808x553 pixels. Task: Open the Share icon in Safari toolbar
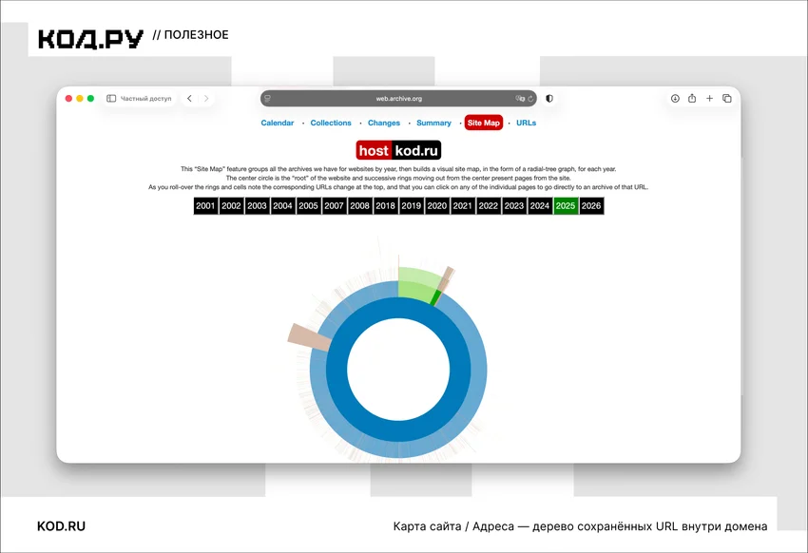pyautogui.click(x=692, y=99)
